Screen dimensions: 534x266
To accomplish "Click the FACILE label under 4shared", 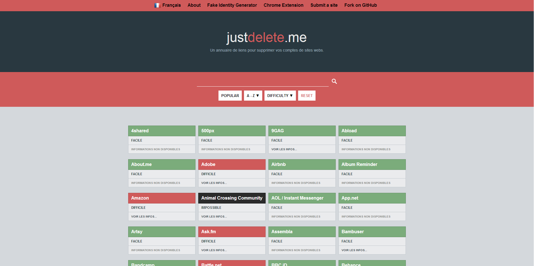I will [137, 140].
